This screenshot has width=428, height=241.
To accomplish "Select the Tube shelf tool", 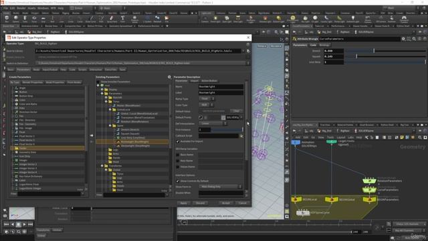I will coord(25,19).
